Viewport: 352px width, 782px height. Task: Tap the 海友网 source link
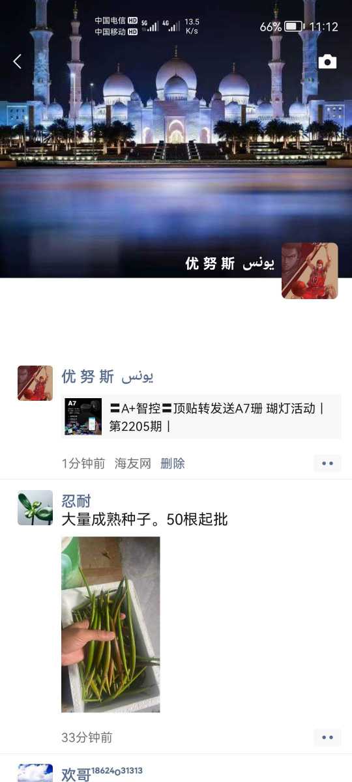point(133,463)
